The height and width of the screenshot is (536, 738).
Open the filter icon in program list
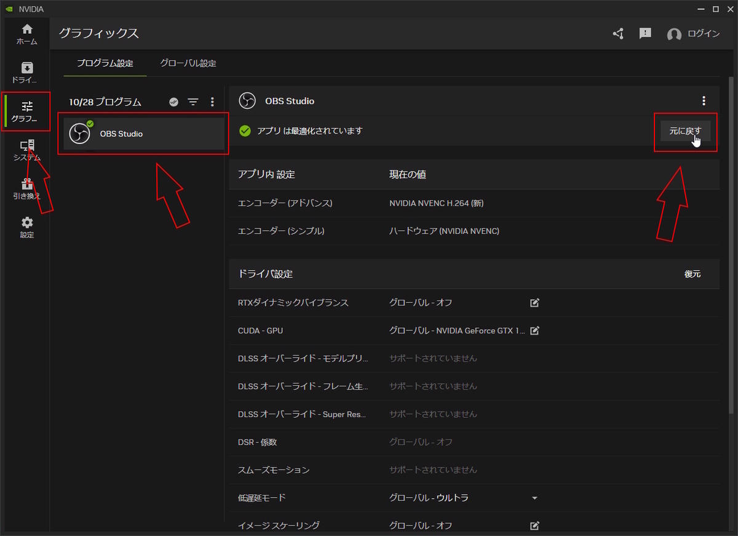193,102
